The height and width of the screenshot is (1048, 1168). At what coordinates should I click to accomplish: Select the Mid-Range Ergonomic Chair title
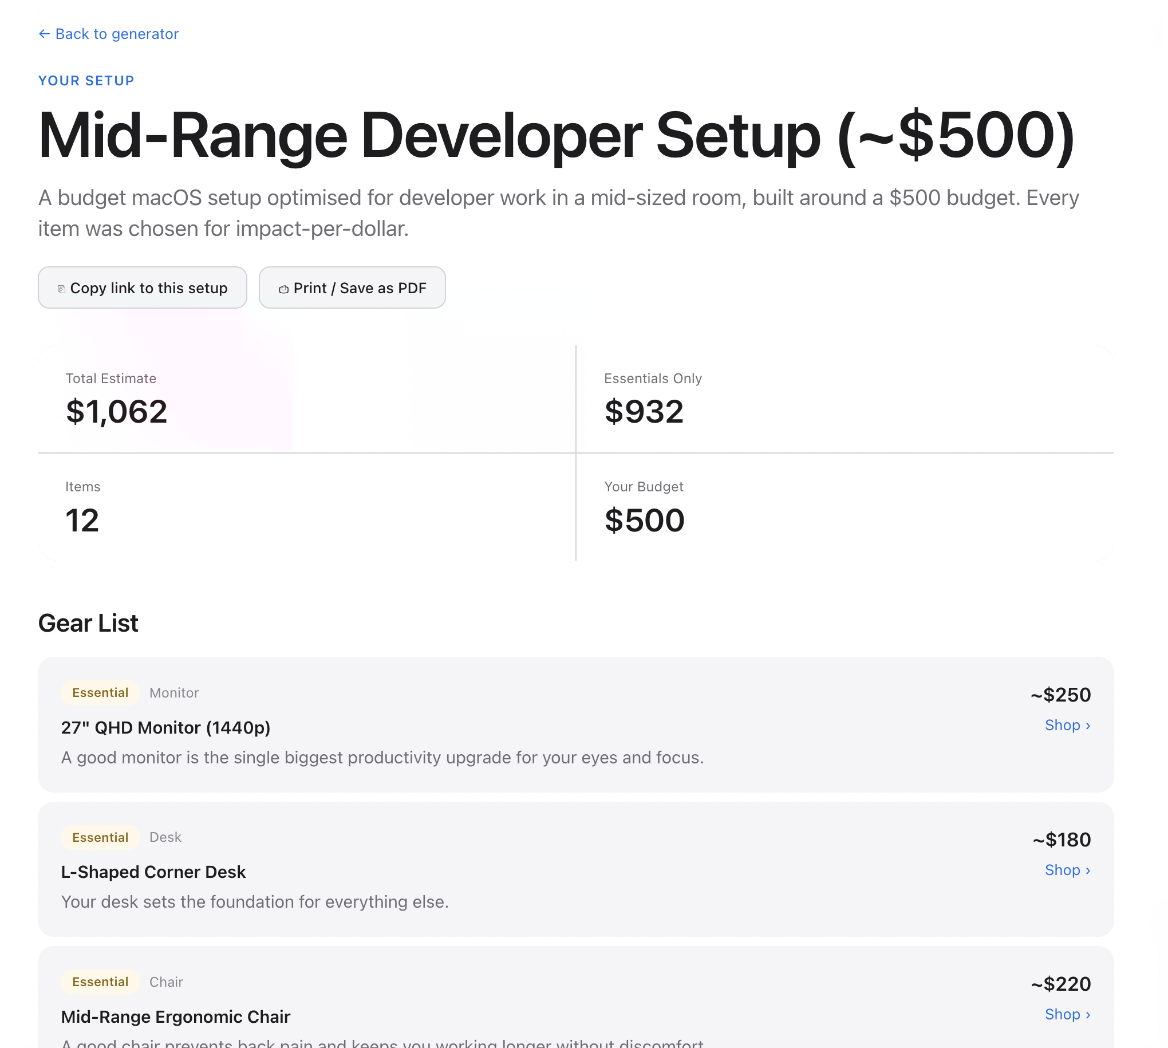[x=176, y=1017]
